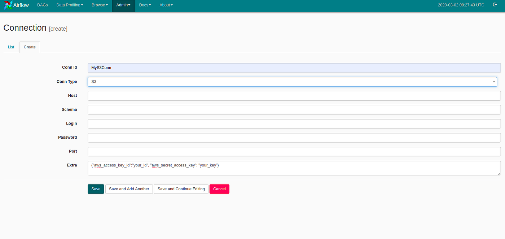Open the Browse dropdown
This screenshot has width=505, height=239.
tap(100, 5)
